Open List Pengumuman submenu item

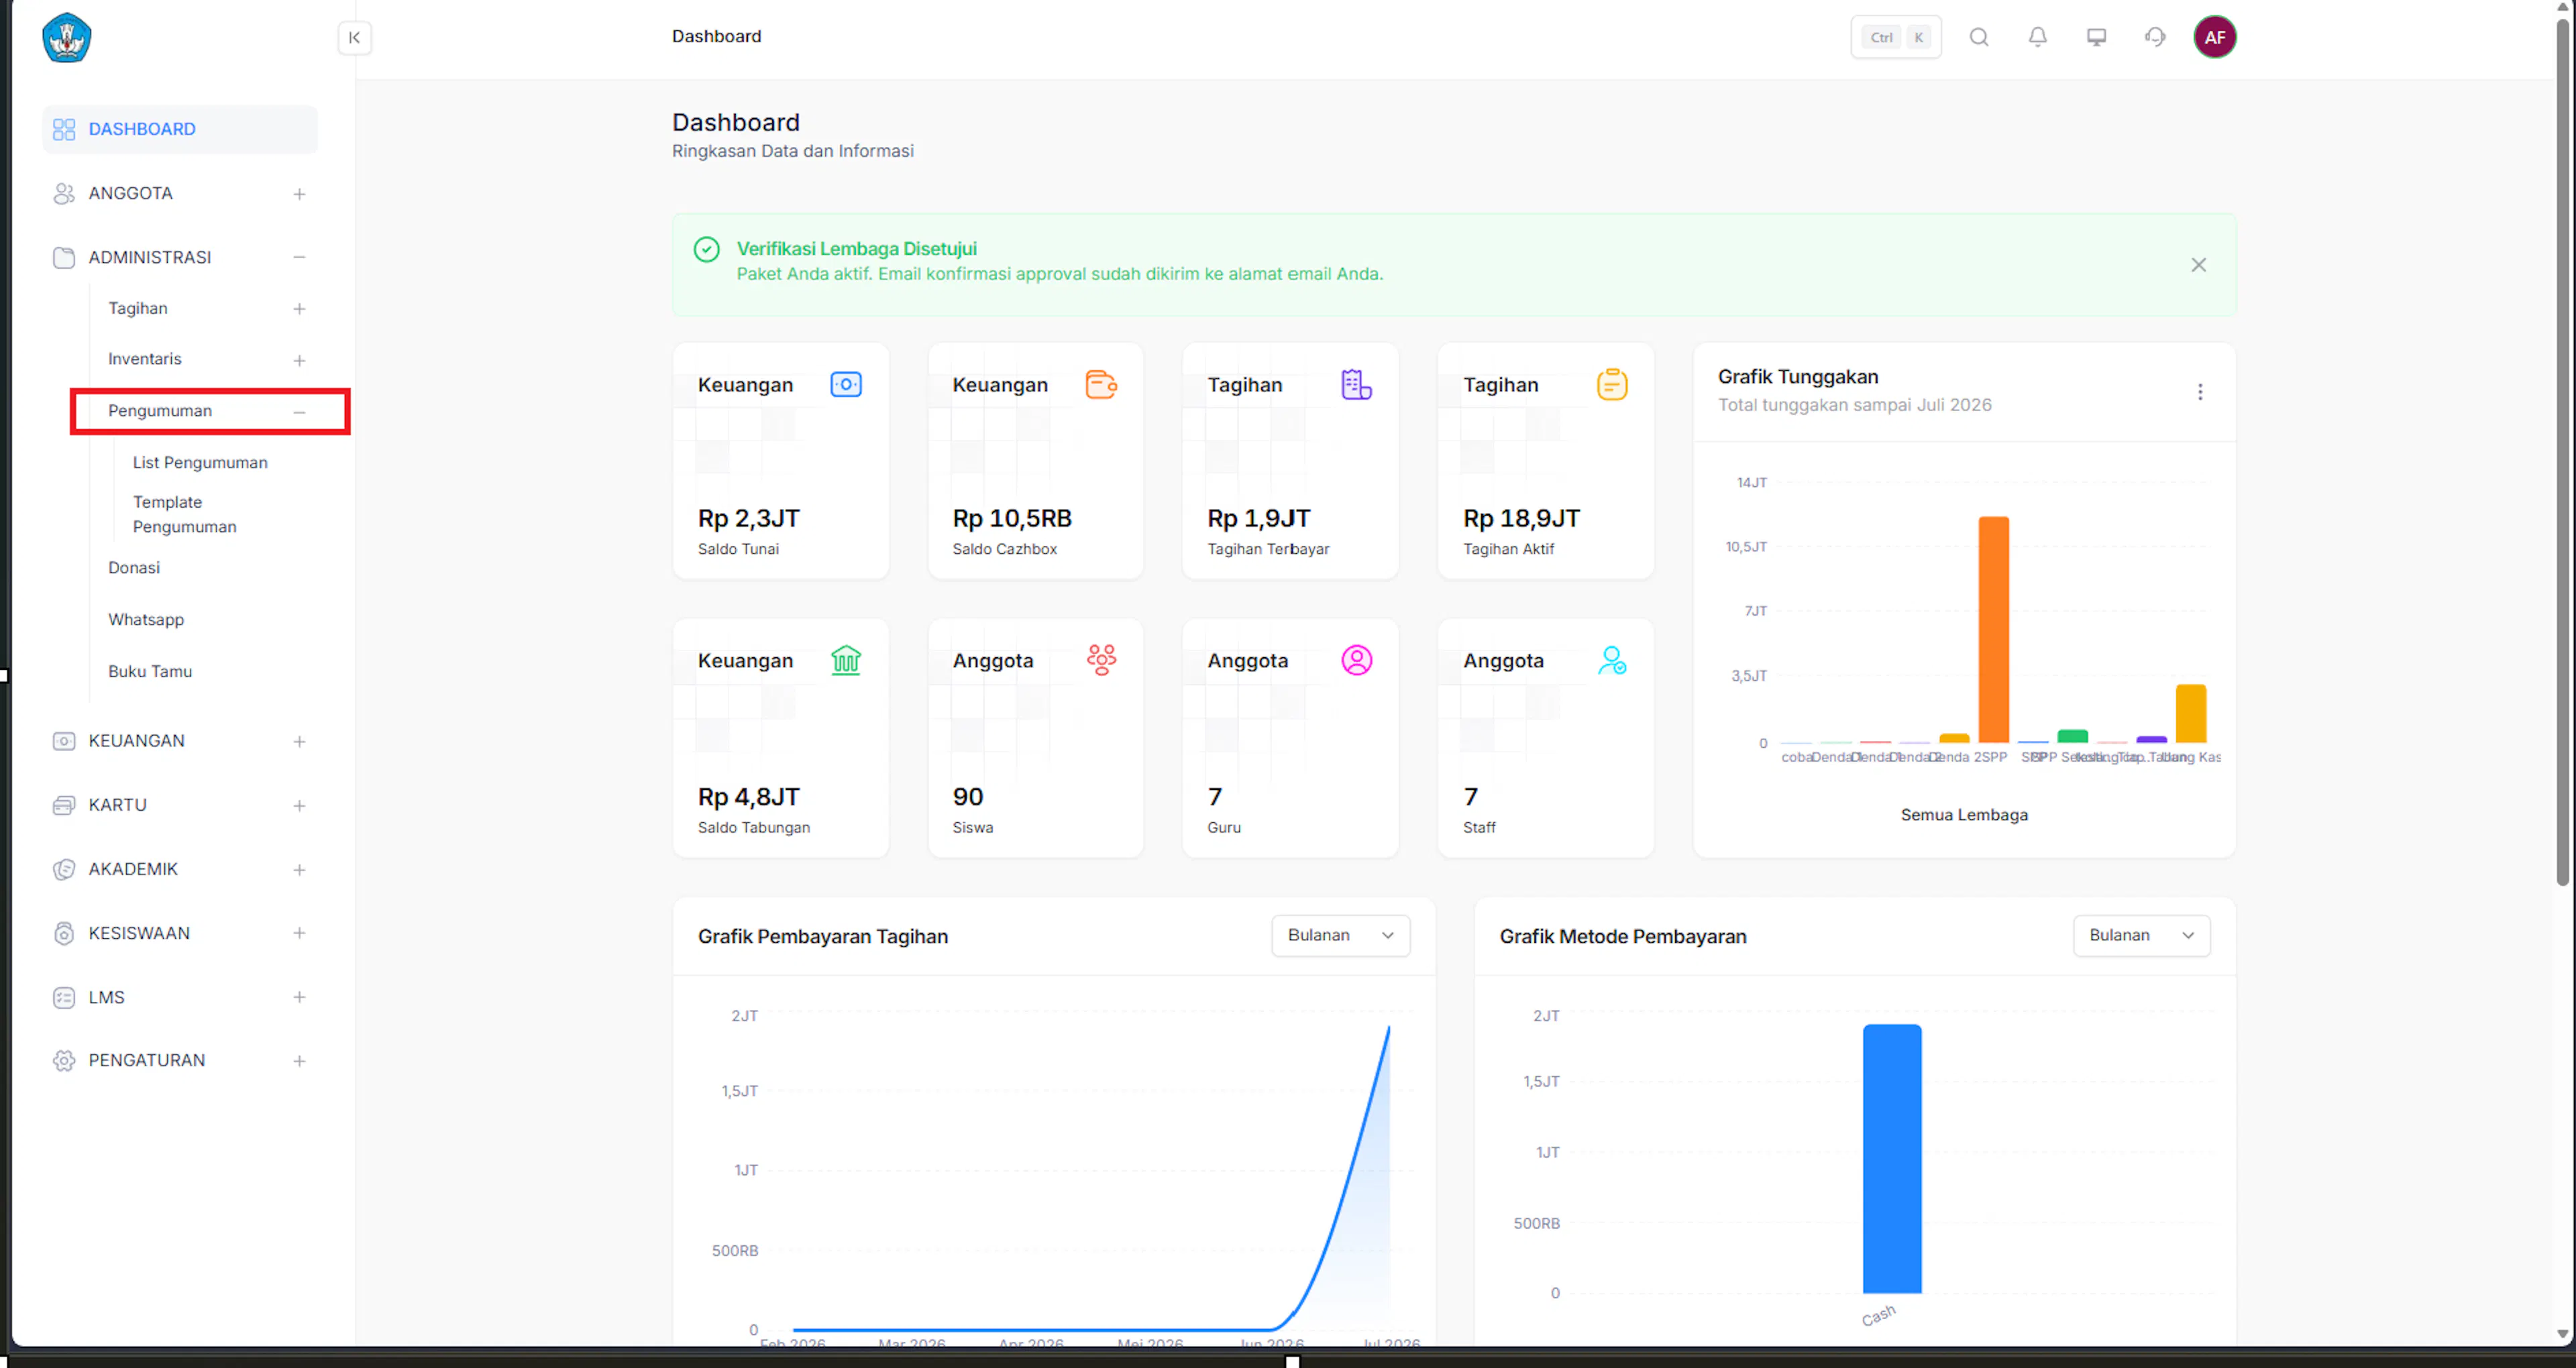coord(200,463)
